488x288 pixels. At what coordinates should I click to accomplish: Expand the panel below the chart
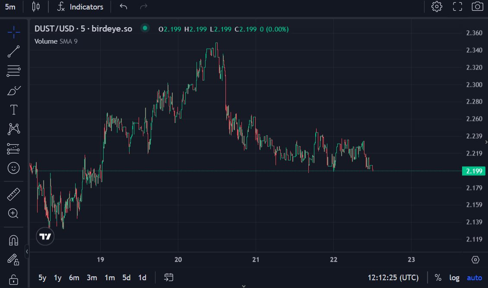(x=244, y=286)
